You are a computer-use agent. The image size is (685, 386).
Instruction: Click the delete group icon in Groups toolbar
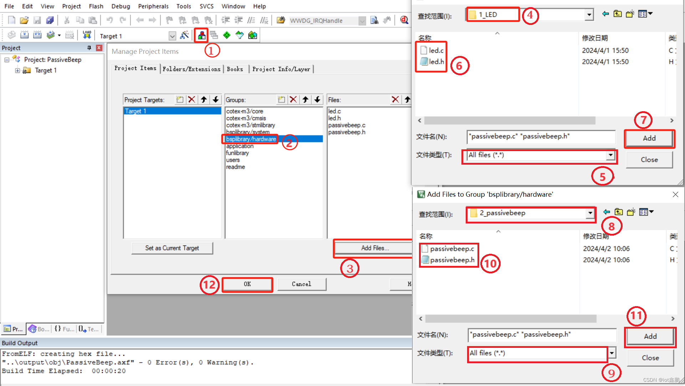(292, 99)
